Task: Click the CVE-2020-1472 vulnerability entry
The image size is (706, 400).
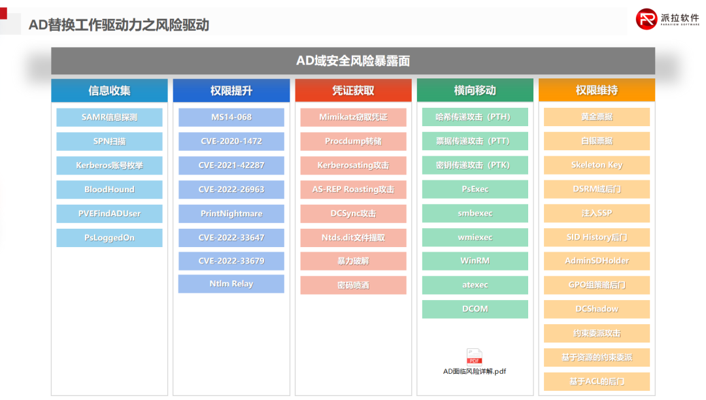Action: pyautogui.click(x=231, y=141)
